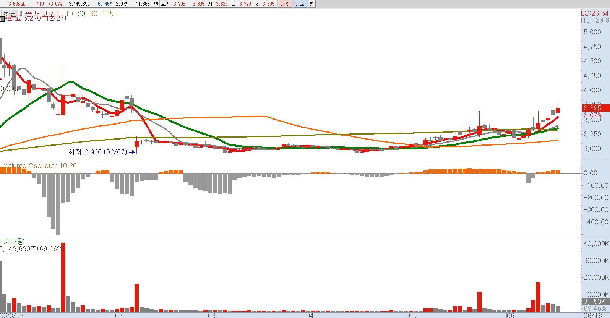This screenshot has width=610, height=318.
Task: Click the 평 button beside 매도
Action: 312,4
